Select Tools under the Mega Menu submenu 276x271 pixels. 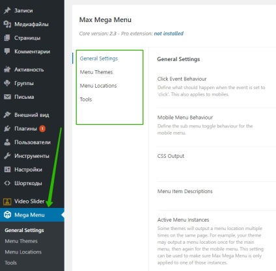(x=11, y=263)
